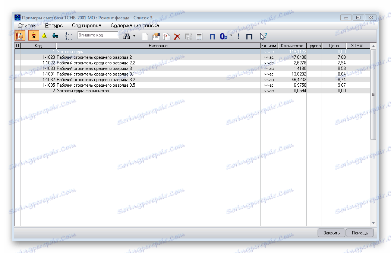This screenshot has height=253, width=391.
Task: Click the clipboard with hand icon
Action: tap(156, 36)
